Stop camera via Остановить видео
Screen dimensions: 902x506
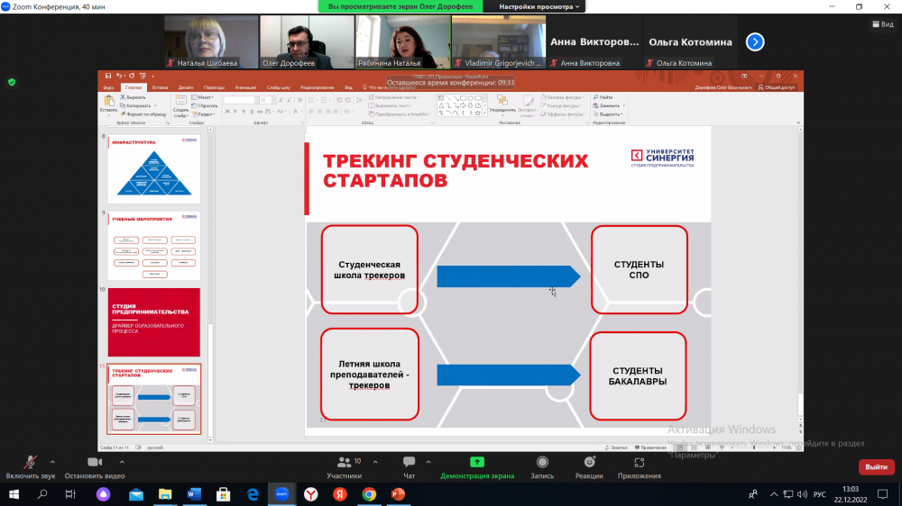(94, 466)
